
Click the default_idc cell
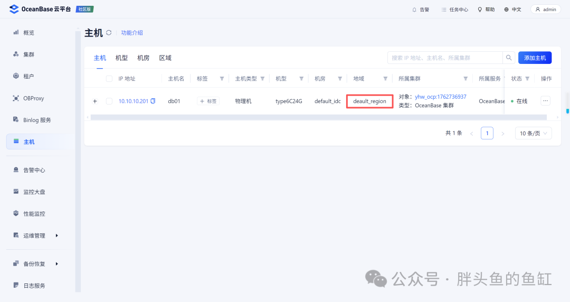point(328,101)
